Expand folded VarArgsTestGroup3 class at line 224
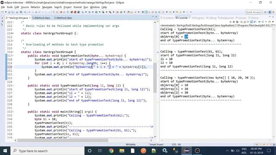 [13, 34]
